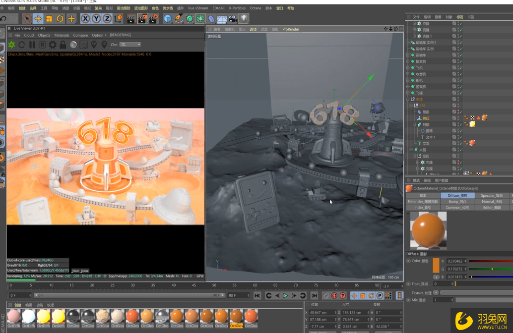Toggle X axis lock

pos(85,19)
